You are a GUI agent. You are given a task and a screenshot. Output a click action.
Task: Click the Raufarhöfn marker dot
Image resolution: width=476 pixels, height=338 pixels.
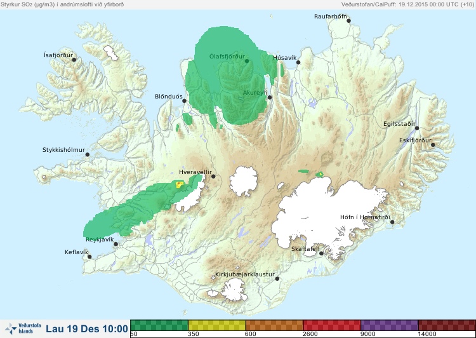click(x=348, y=21)
